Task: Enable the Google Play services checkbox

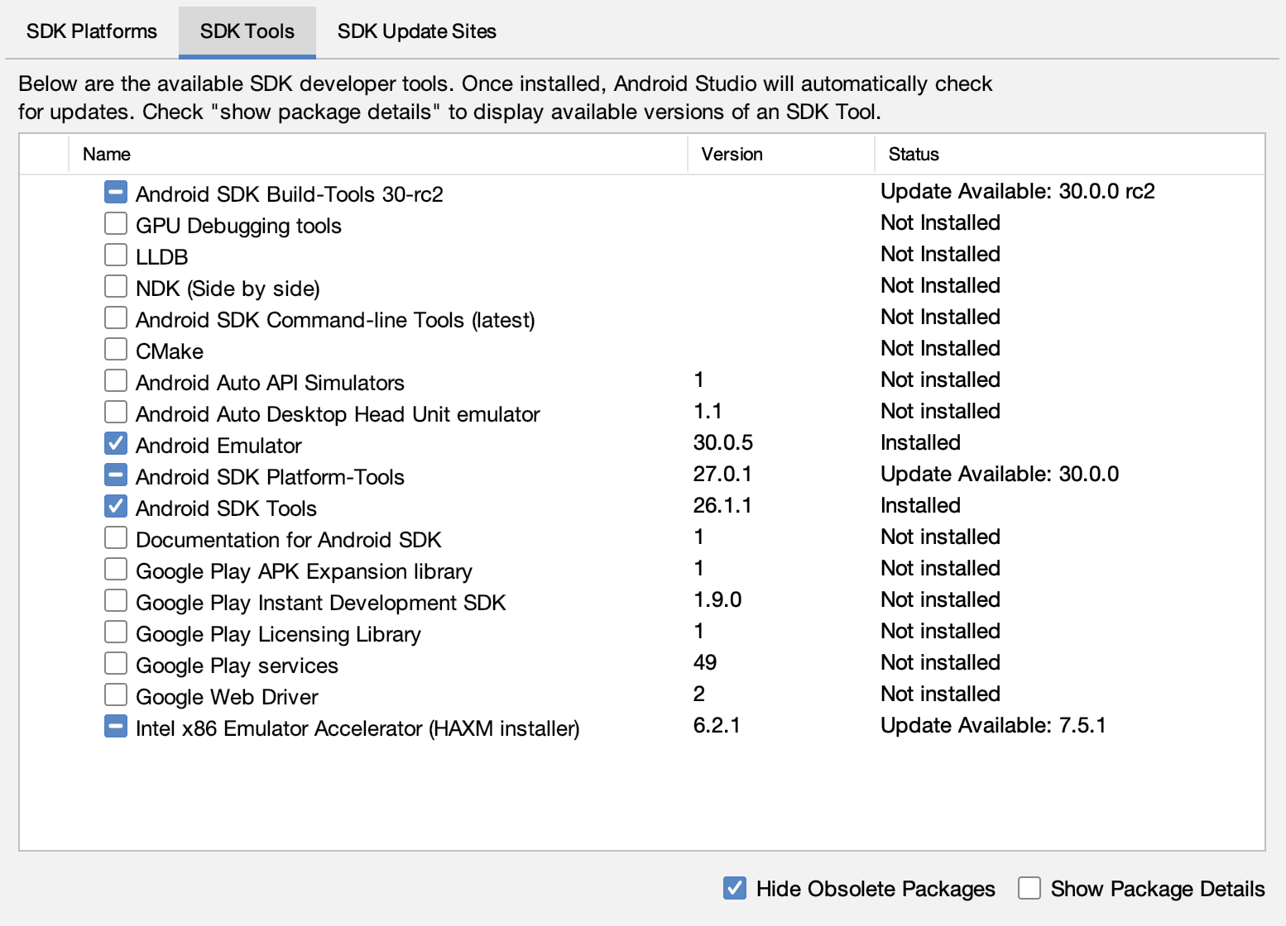Action: click(x=116, y=664)
